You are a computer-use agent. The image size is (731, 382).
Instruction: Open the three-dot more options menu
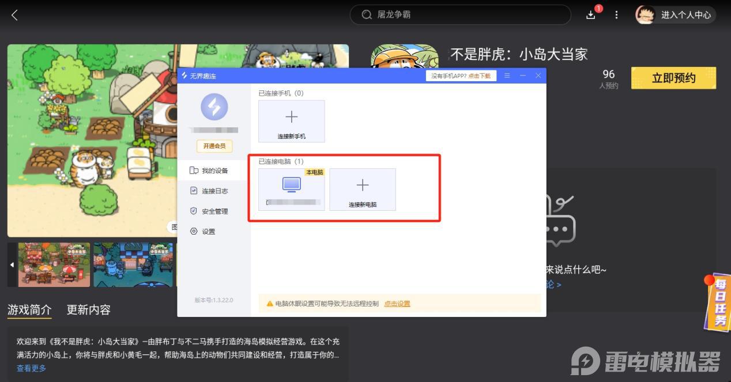[616, 14]
